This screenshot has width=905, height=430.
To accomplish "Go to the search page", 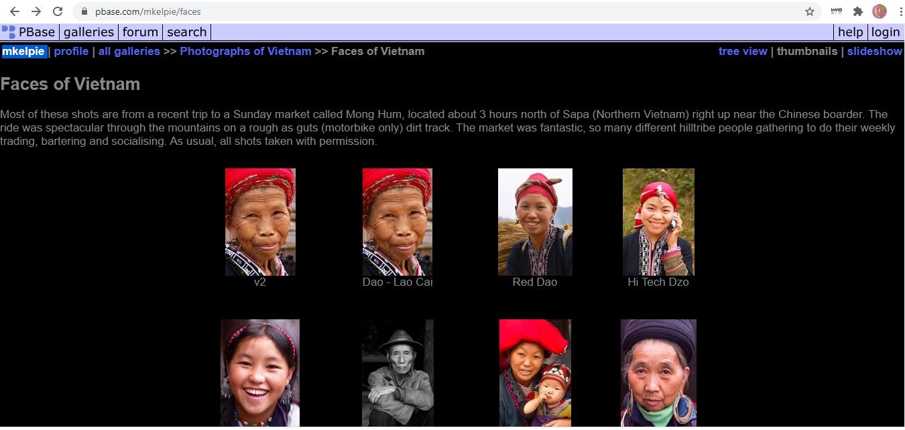I will (186, 32).
